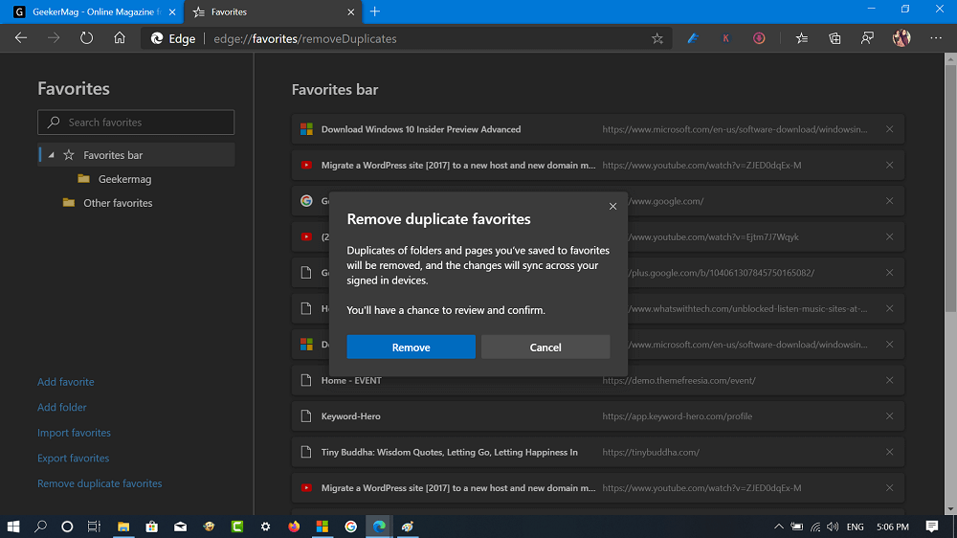Close the GeekerMag tab

(x=172, y=11)
